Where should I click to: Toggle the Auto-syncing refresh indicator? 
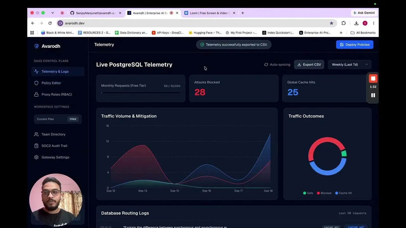point(277,65)
